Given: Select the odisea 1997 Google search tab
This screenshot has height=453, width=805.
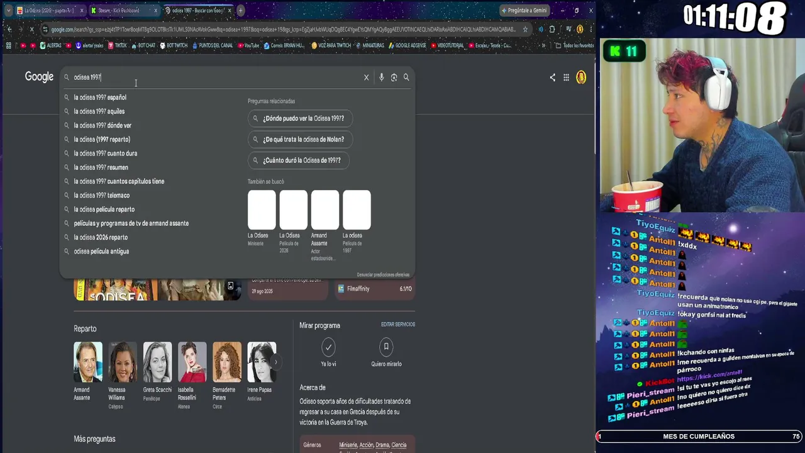Looking at the screenshot, I should pos(197,10).
